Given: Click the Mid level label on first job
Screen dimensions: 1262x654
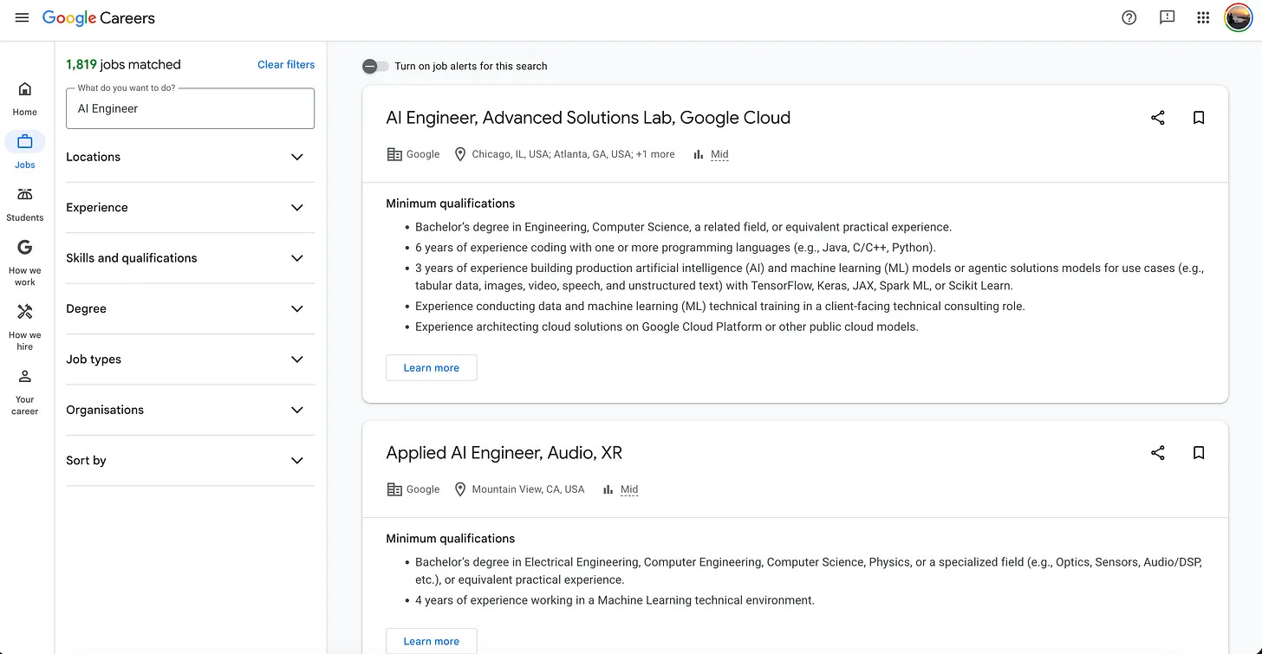Looking at the screenshot, I should [719, 154].
